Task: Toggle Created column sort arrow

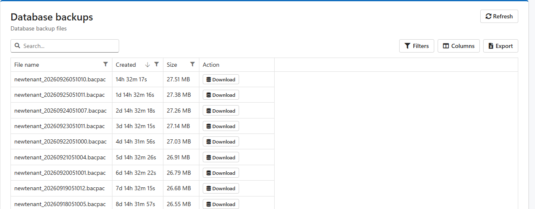Action: pyautogui.click(x=148, y=65)
